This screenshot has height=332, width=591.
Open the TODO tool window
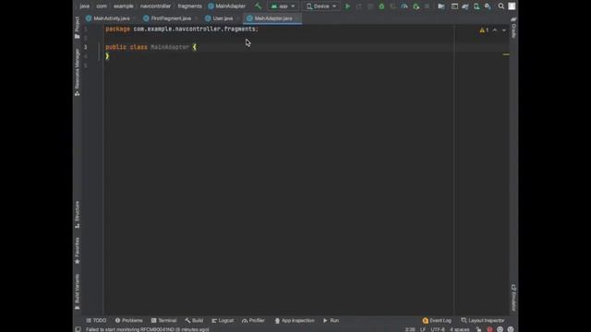coord(96,320)
